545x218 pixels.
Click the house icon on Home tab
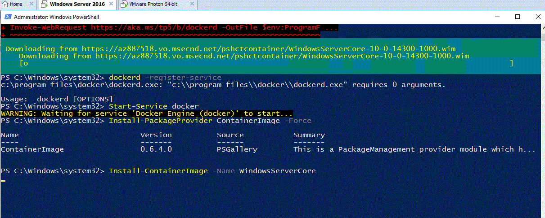click(x=5, y=4)
